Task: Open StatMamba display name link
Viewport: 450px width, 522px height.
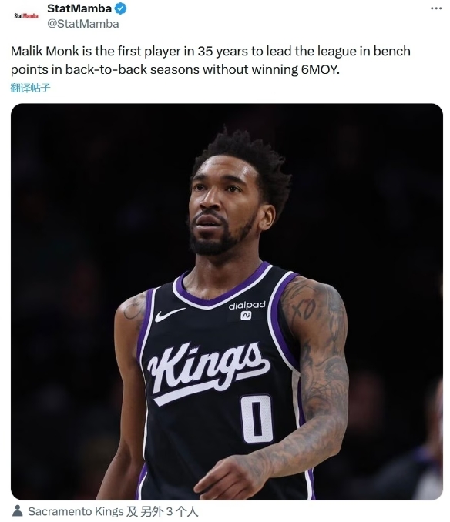Action: [79, 8]
